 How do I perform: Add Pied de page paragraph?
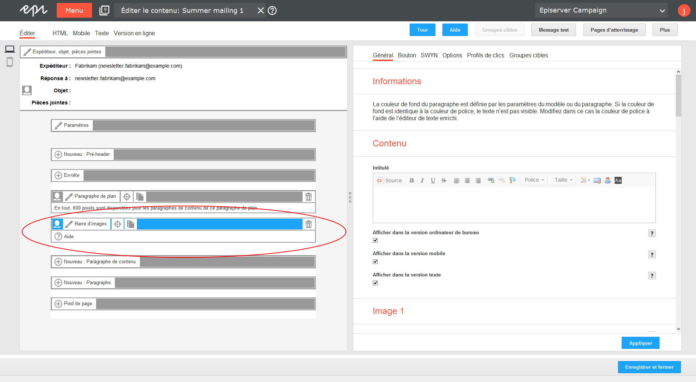74,304
